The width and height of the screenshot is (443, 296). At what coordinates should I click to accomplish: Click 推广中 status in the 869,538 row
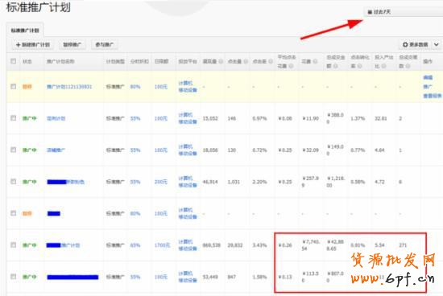click(x=30, y=245)
